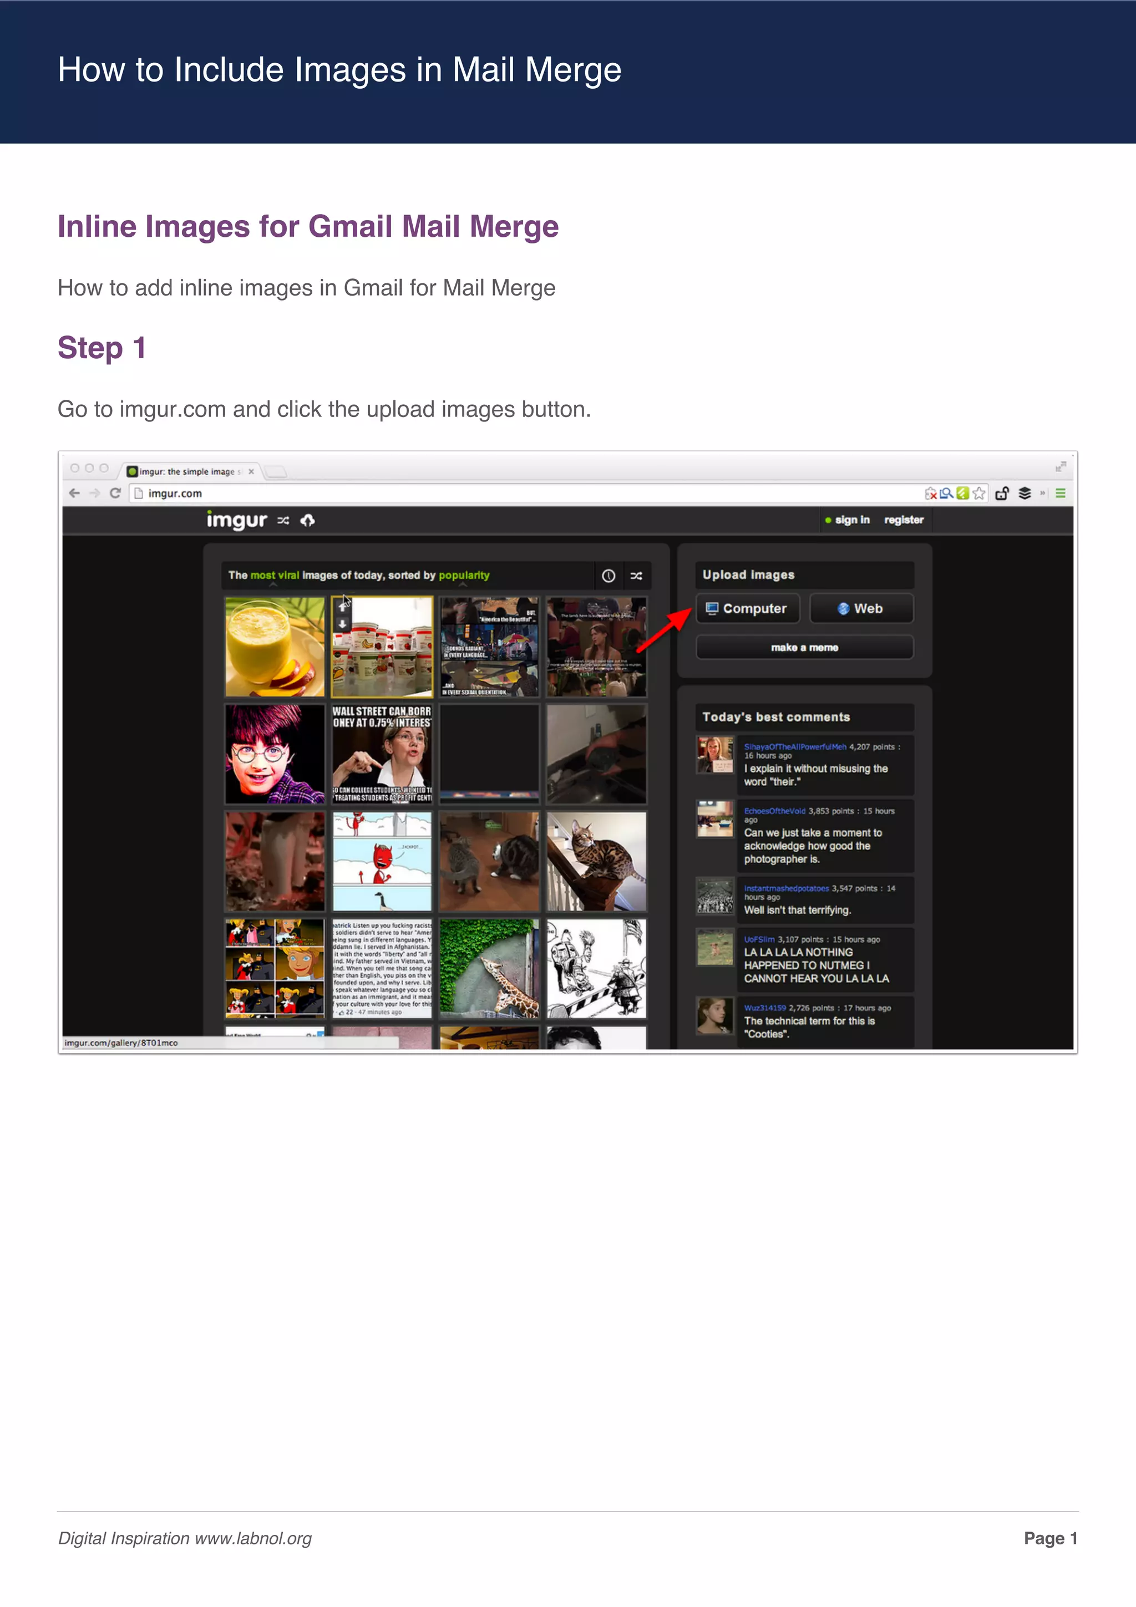Click the stacked layers extension icon
Image resolution: width=1136 pixels, height=1607 pixels.
pyautogui.click(x=1025, y=494)
